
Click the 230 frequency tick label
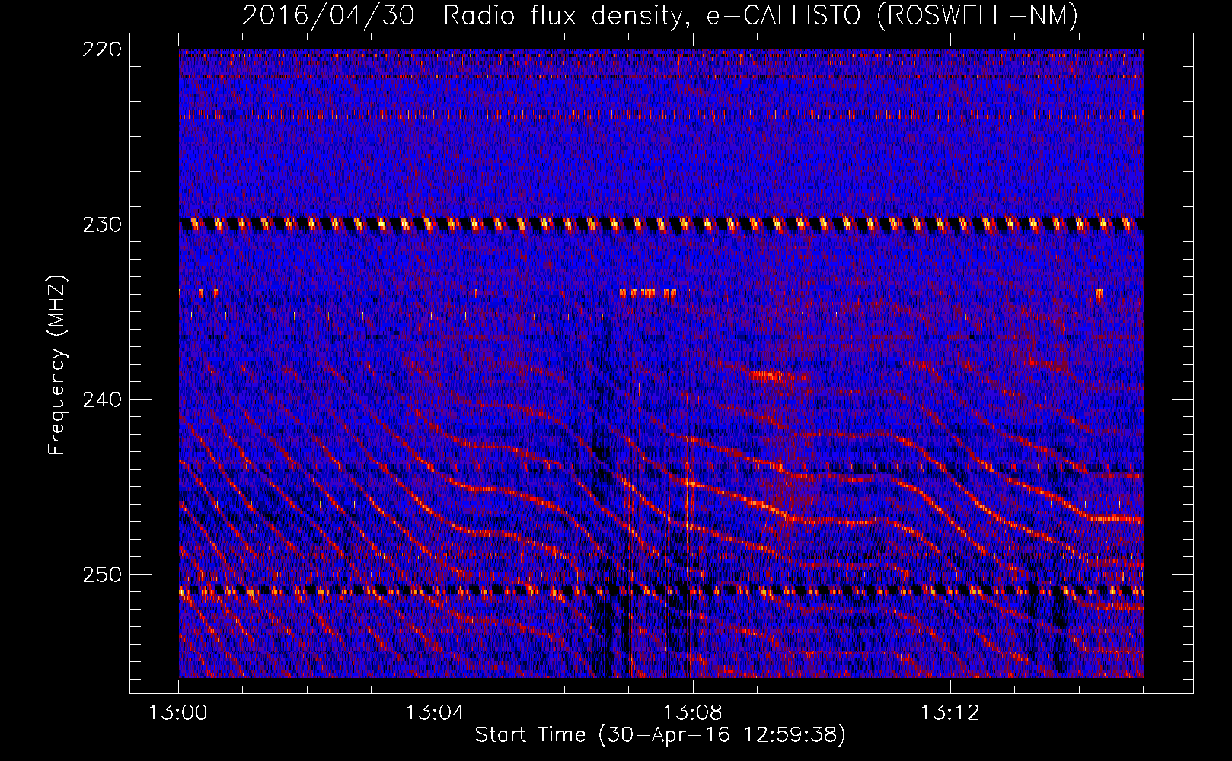(x=101, y=224)
